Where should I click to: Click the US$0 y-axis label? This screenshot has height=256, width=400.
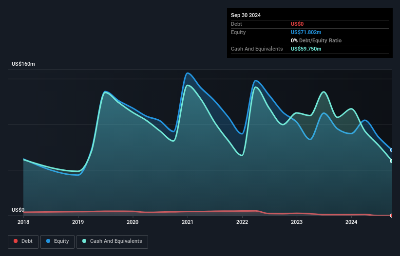18,210
